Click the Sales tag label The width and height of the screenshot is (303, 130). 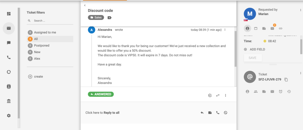(x=96, y=18)
